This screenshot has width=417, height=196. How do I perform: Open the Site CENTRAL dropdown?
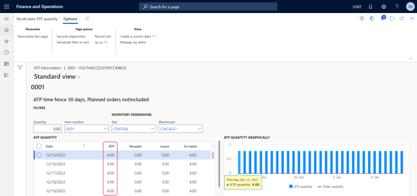click(x=152, y=129)
